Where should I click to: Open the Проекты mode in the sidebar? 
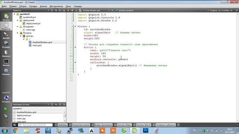coord(6,53)
